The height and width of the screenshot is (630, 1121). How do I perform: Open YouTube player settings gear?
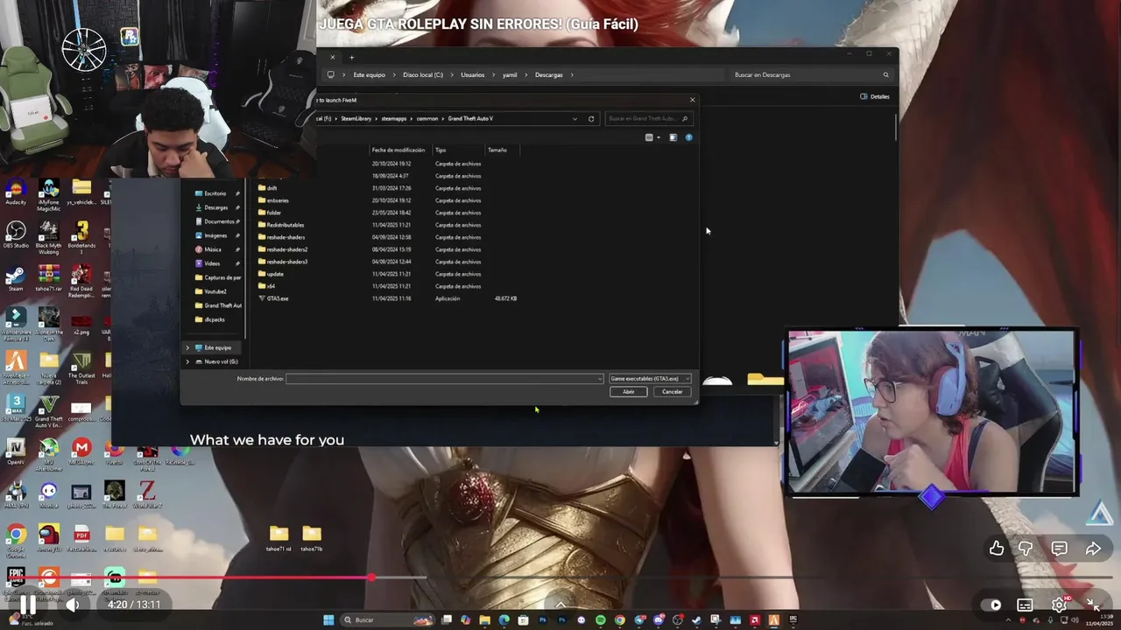click(x=1059, y=605)
